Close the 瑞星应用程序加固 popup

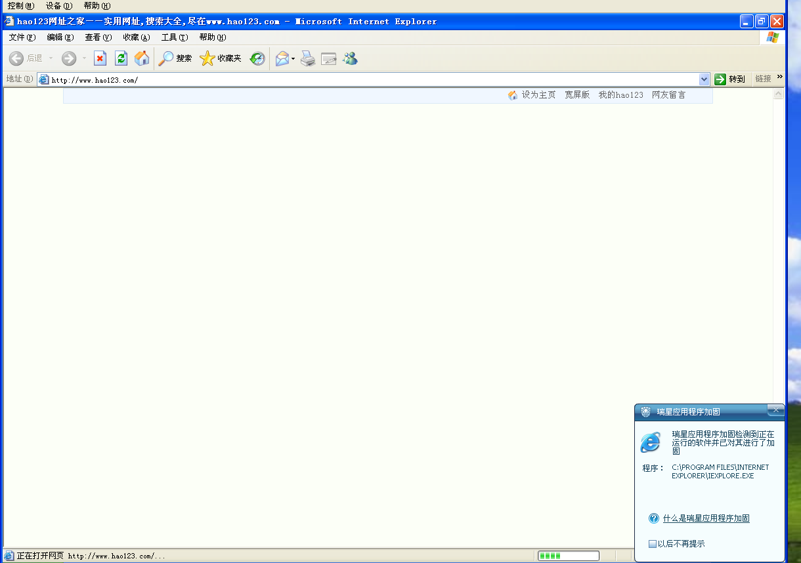(x=775, y=409)
